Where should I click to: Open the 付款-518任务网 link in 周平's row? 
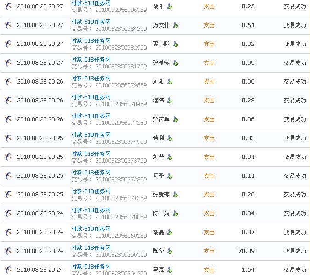click(91, 173)
